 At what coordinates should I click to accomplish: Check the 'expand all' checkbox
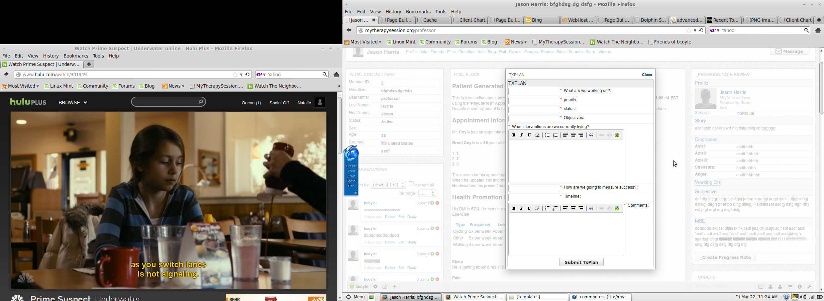click(411, 184)
